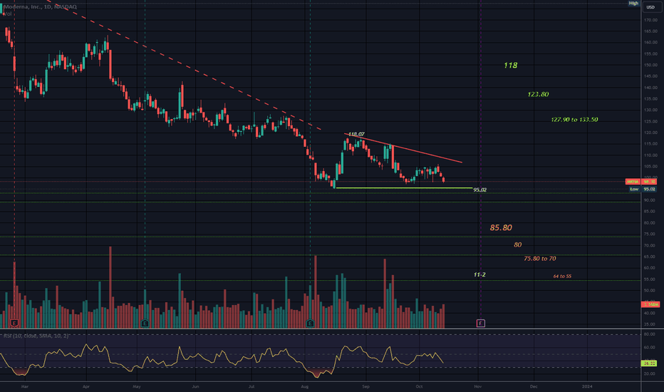Click the tallest April volume bar
Viewport: 664px width, 392px height.
(110, 287)
